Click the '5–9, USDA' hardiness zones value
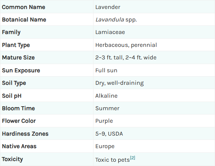The height and width of the screenshot is (166, 215). [109, 134]
